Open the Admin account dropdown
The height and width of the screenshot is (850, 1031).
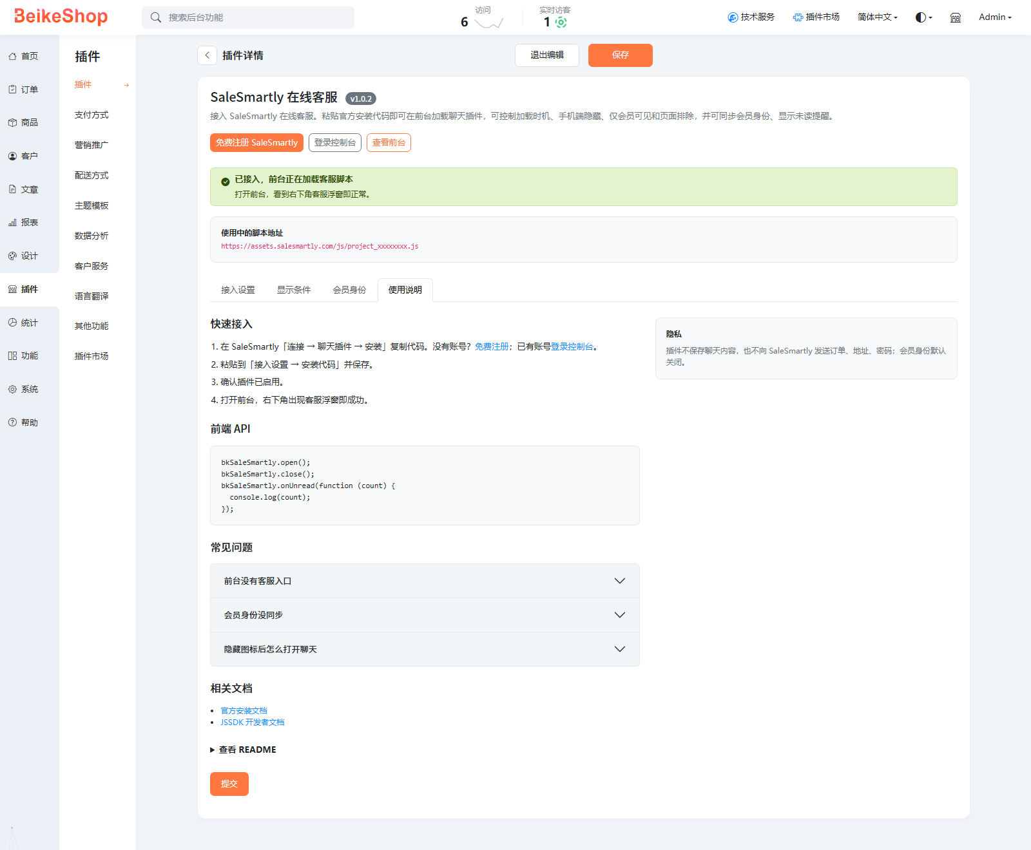click(x=995, y=17)
